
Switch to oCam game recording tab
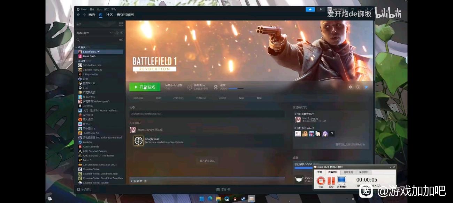(348, 172)
